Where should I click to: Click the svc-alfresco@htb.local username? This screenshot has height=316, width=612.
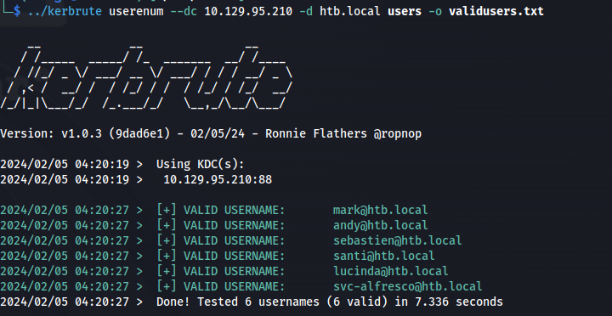[407, 286]
